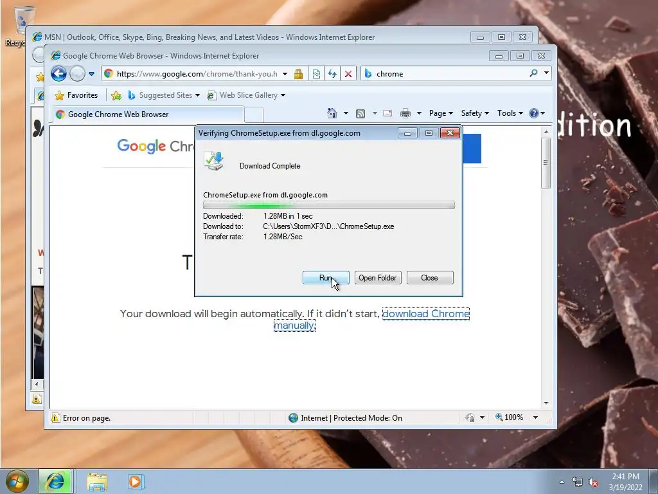Click the Run button in download dialog

click(x=326, y=278)
